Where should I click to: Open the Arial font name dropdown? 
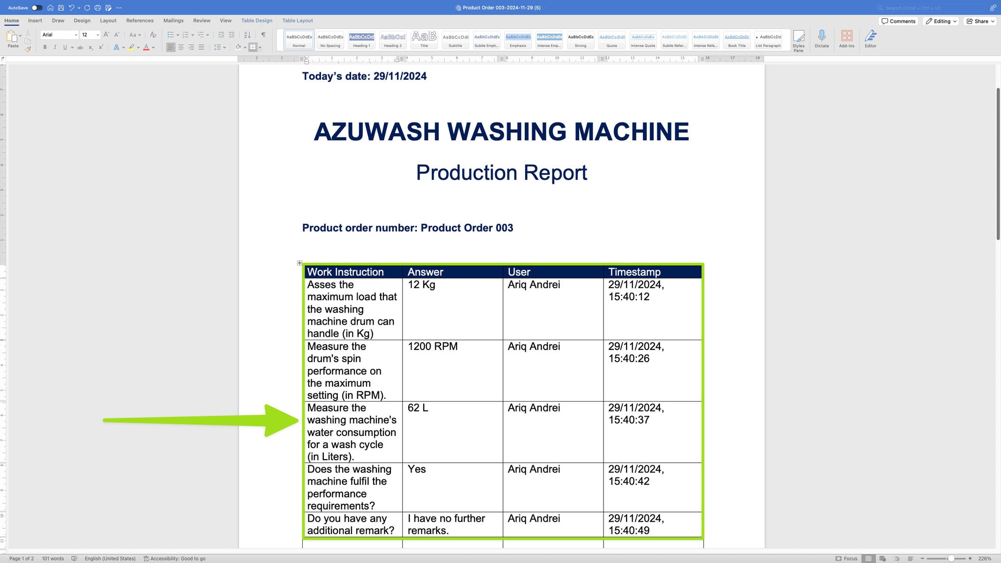[75, 35]
